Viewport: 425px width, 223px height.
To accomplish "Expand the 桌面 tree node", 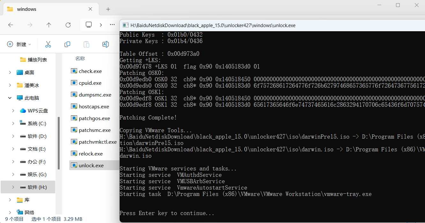I will [10, 72].
